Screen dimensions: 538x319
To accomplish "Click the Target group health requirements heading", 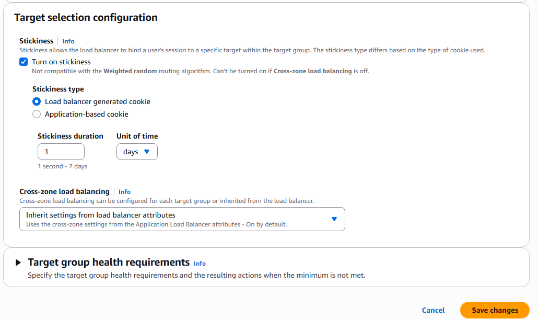I will [109, 263].
